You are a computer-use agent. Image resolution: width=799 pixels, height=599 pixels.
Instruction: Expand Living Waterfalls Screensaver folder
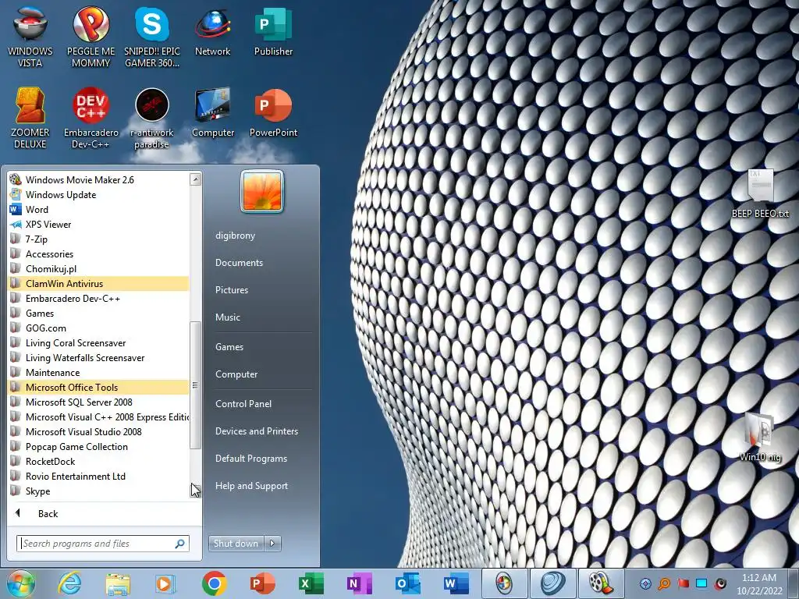(x=99, y=357)
